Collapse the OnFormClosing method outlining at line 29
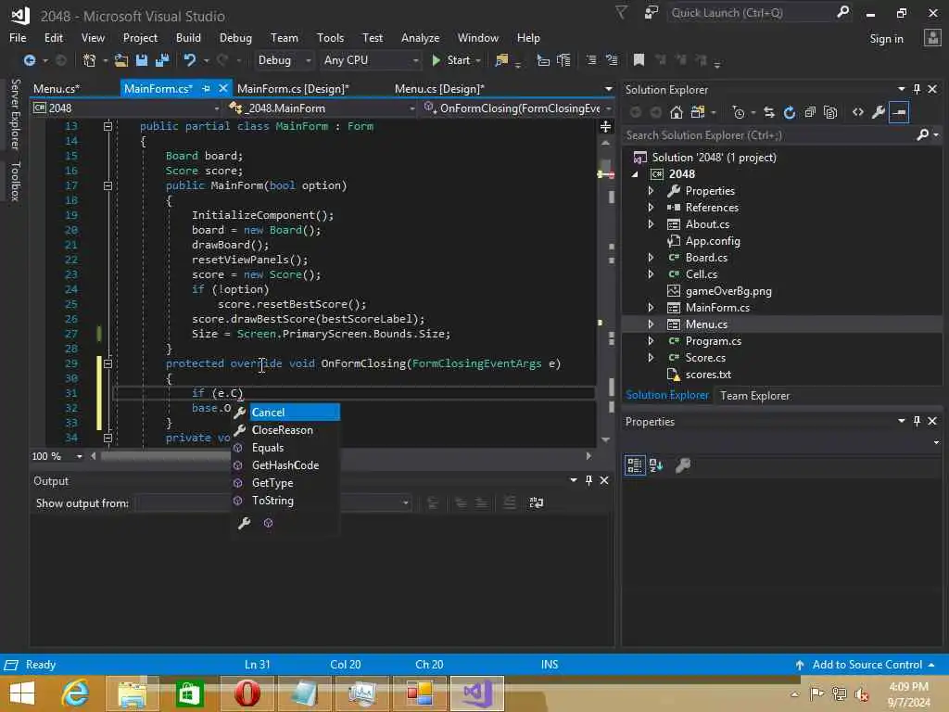Image resolution: width=949 pixels, height=712 pixels. 108,363
